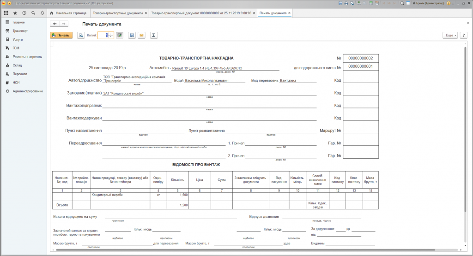Open the Еще dropdown menu

(450, 35)
